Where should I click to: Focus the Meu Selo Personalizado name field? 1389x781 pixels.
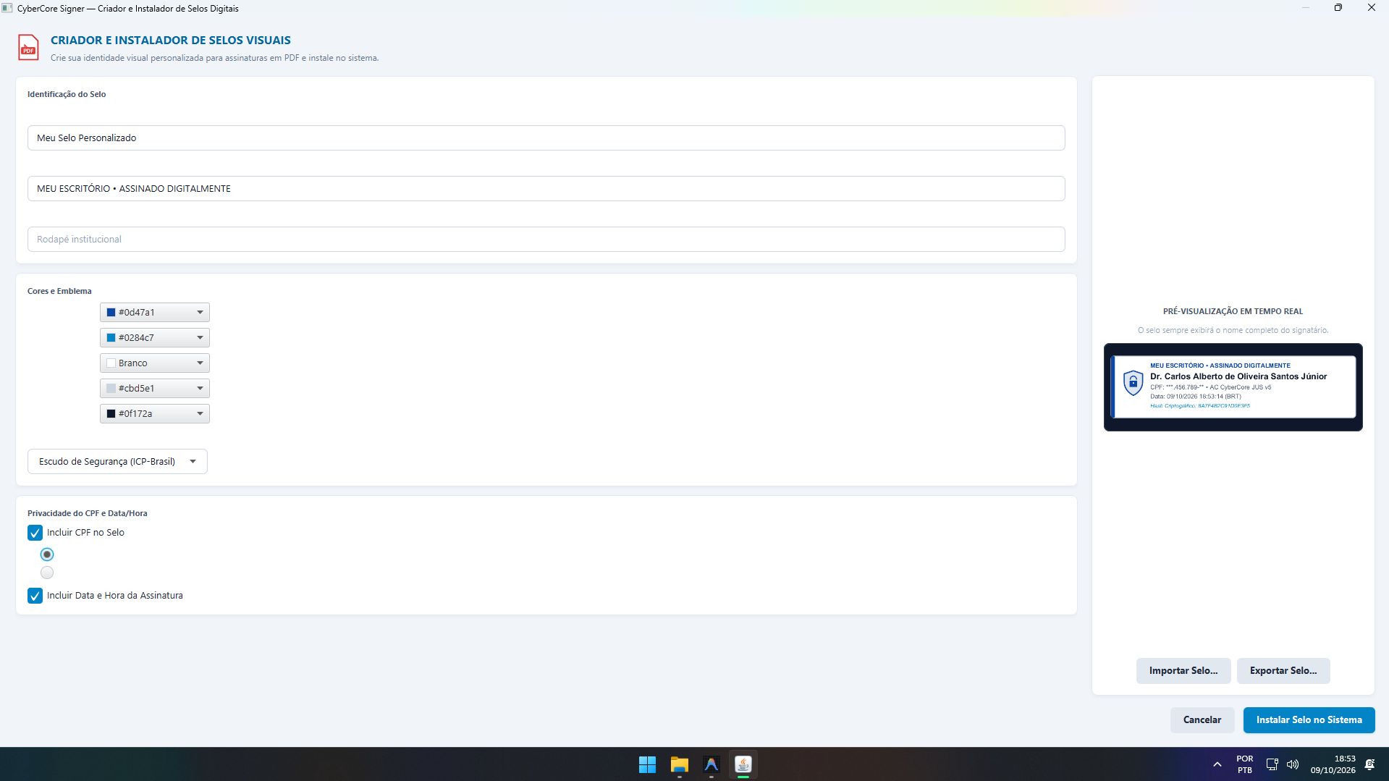pyautogui.click(x=546, y=138)
